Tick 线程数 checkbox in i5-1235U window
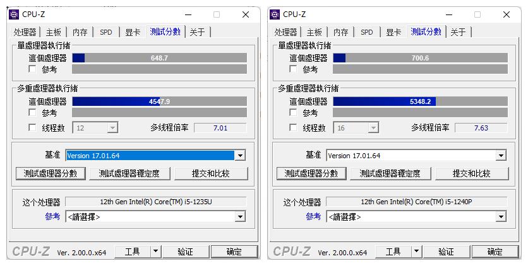 click(32, 127)
